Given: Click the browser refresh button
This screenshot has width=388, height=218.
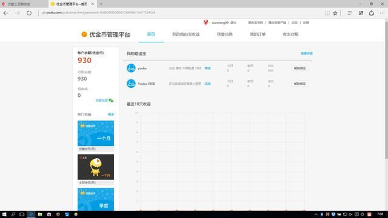Looking at the screenshot, I should click(29, 13).
